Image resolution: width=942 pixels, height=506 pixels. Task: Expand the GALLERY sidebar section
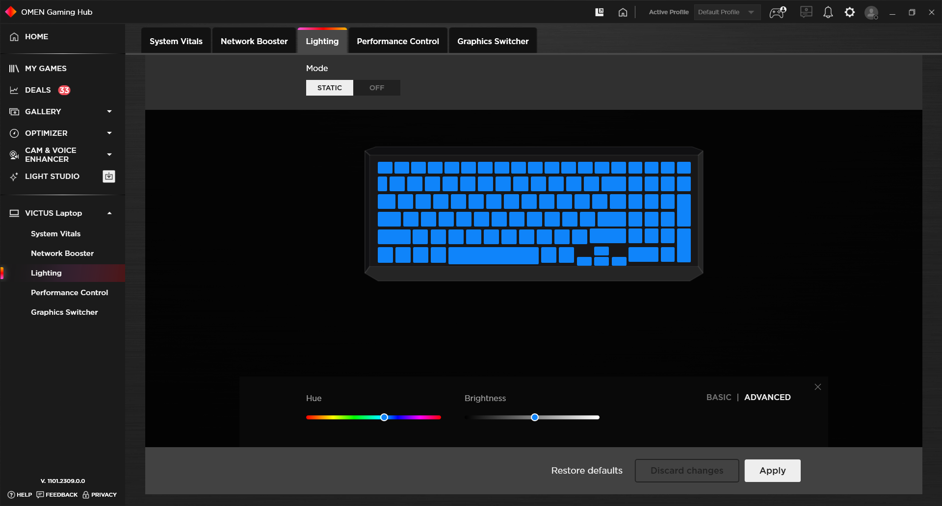(109, 112)
